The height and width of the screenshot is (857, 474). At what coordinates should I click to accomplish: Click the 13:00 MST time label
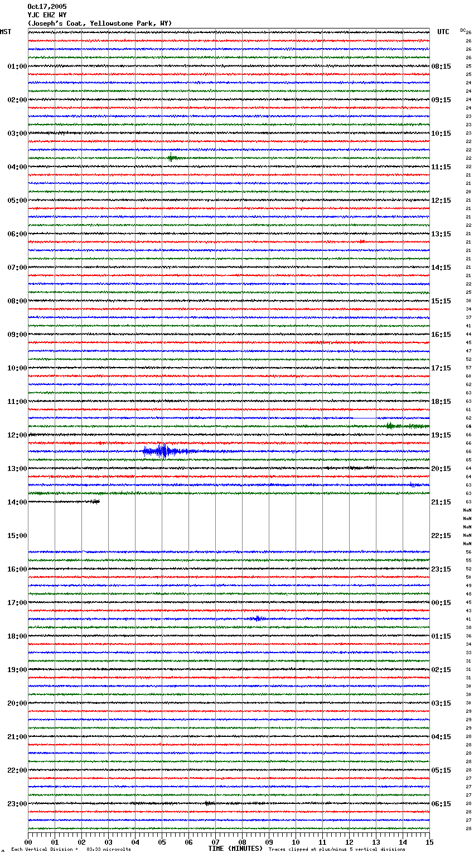[17, 469]
